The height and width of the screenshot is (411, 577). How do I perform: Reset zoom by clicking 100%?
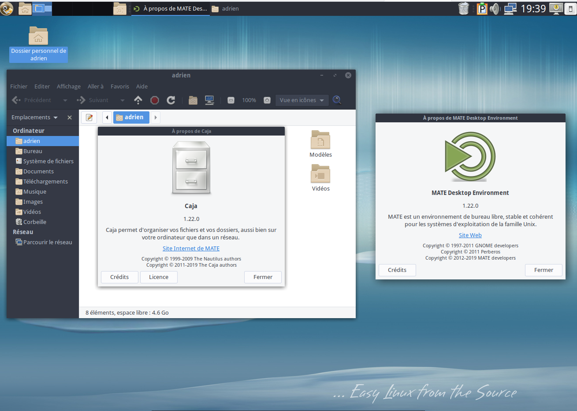click(x=249, y=100)
